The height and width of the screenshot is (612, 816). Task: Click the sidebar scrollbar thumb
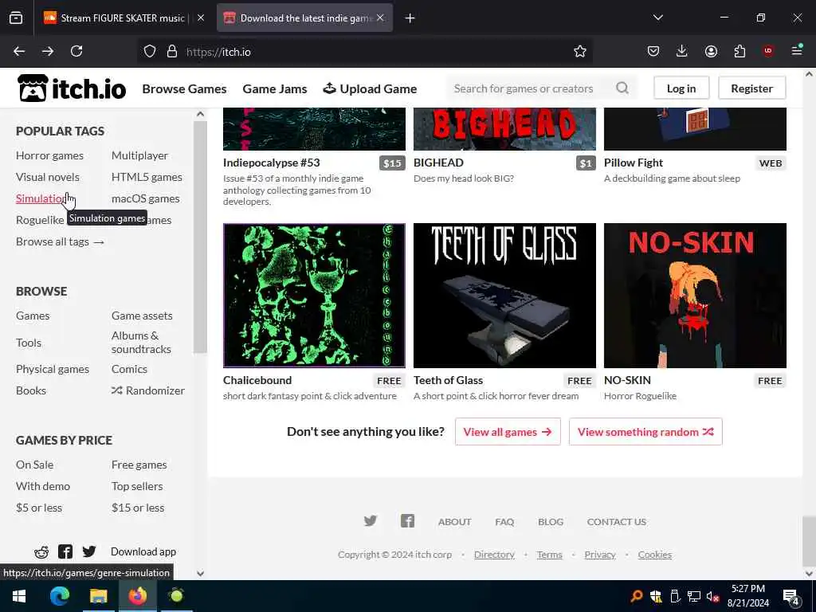point(200,237)
